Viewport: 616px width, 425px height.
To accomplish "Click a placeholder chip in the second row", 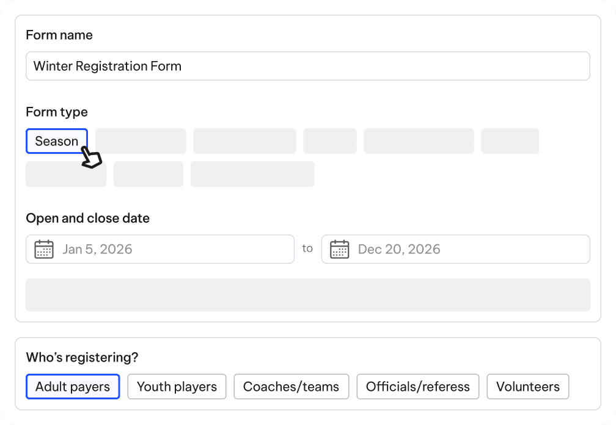I will pyautogui.click(x=65, y=174).
